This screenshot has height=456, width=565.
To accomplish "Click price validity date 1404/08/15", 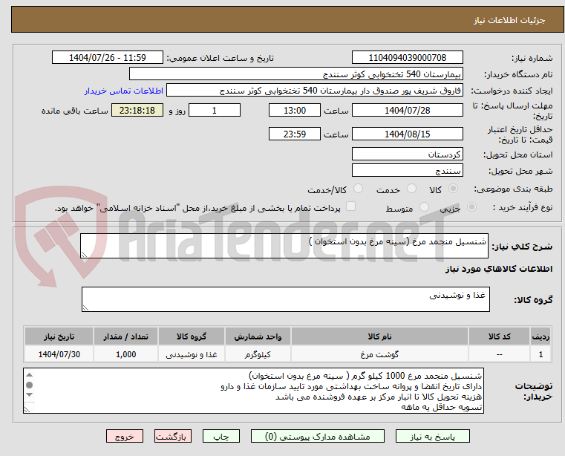I will tap(407, 134).
